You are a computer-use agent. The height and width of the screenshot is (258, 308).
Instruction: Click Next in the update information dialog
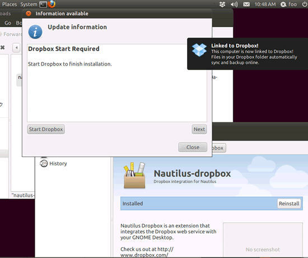pos(199,130)
